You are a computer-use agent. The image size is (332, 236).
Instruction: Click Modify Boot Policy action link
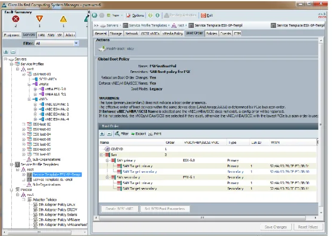click(x=116, y=49)
